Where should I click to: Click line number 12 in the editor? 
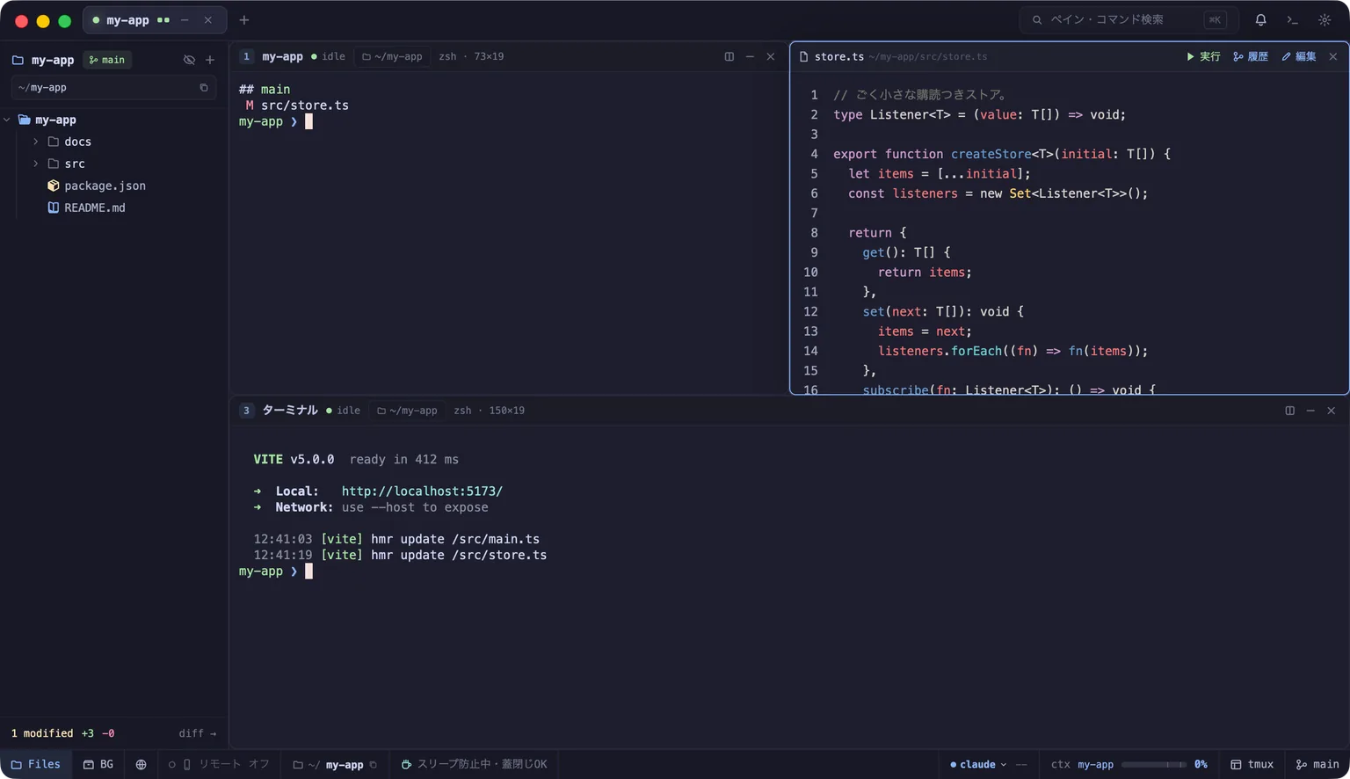click(810, 311)
